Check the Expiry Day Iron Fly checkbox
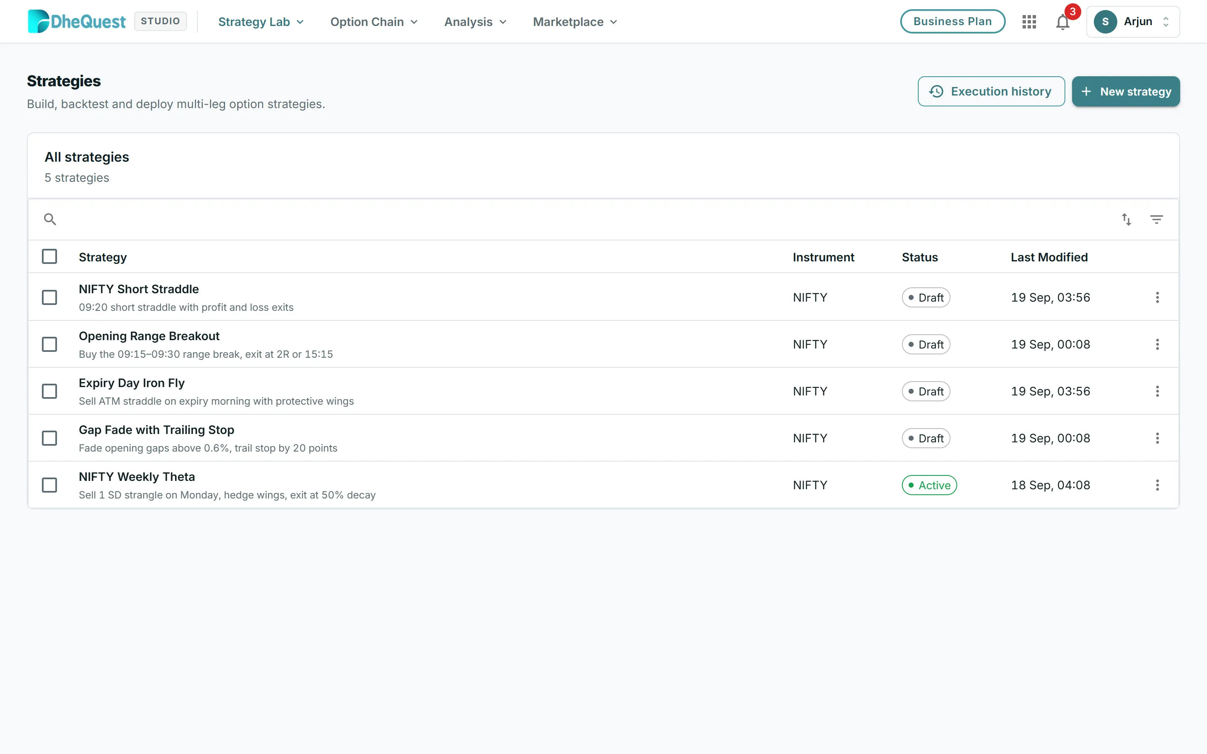This screenshot has height=754, width=1207. point(49,391)
